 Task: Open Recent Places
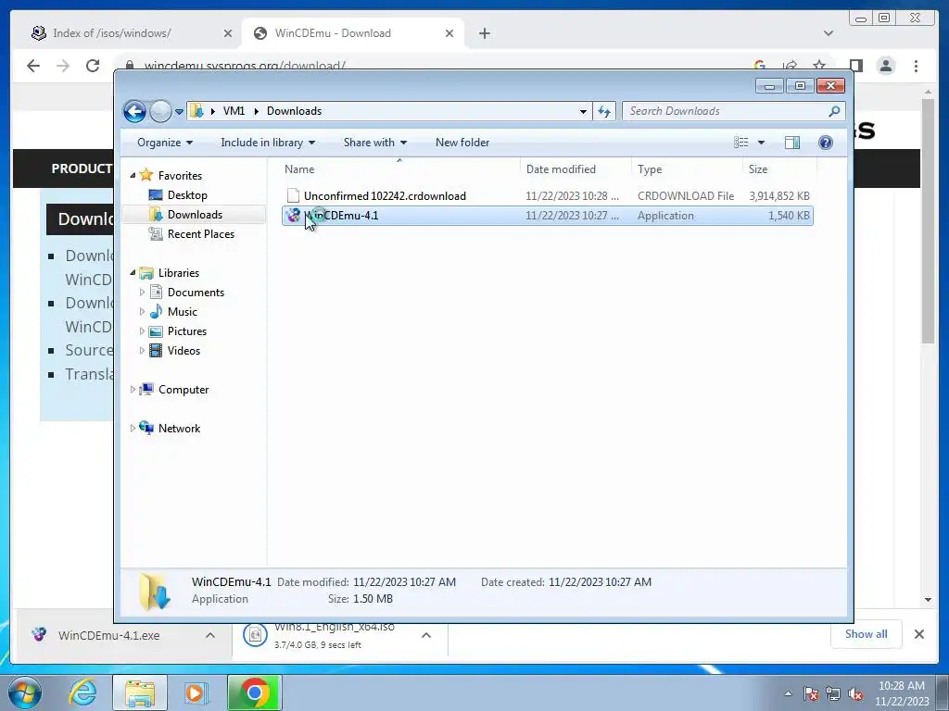(200, 234)
